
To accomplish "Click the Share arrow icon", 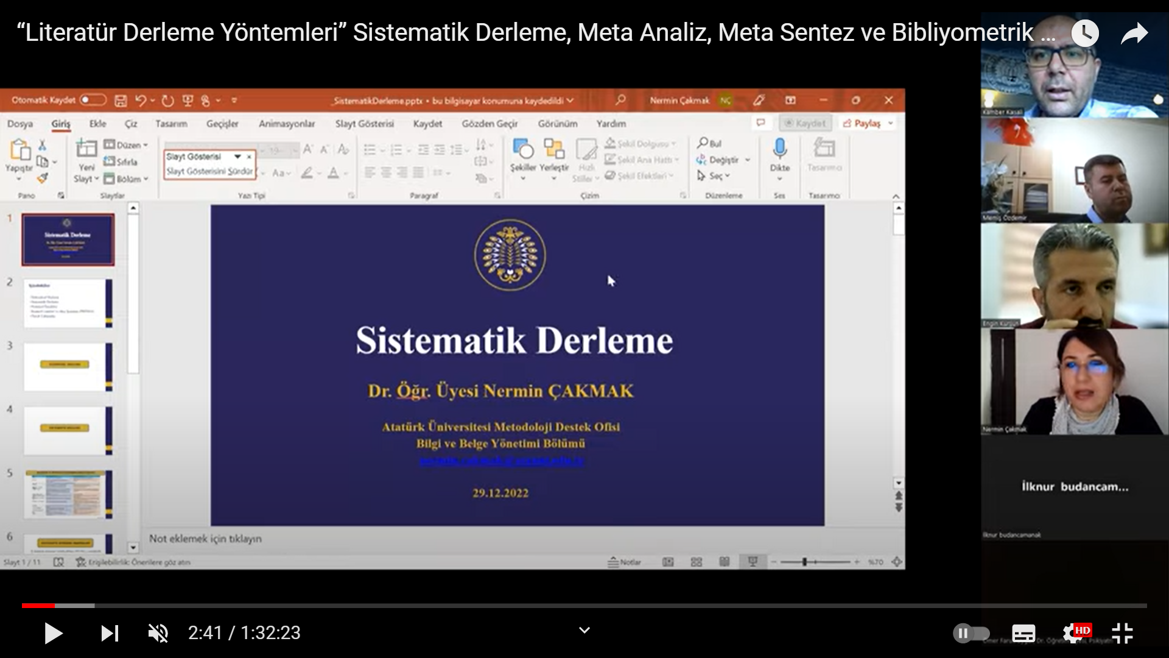I will 1134,33.
